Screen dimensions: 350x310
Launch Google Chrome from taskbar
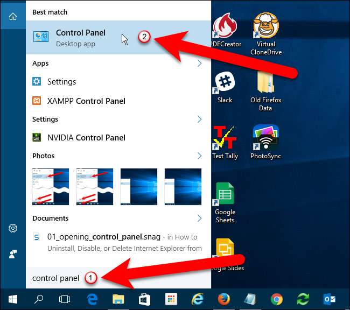[276, 299]
